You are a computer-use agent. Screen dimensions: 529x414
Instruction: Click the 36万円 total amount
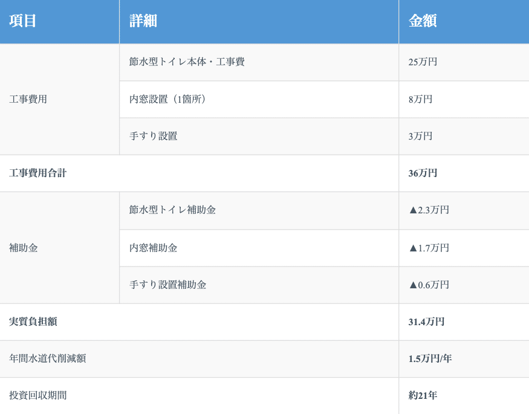(x=423, y=173)
